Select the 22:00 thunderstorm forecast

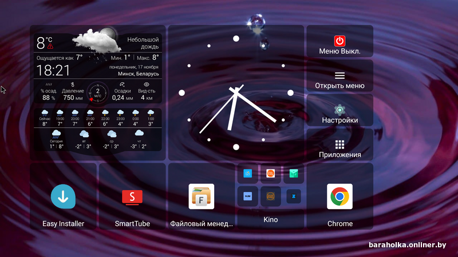[105, 118]
